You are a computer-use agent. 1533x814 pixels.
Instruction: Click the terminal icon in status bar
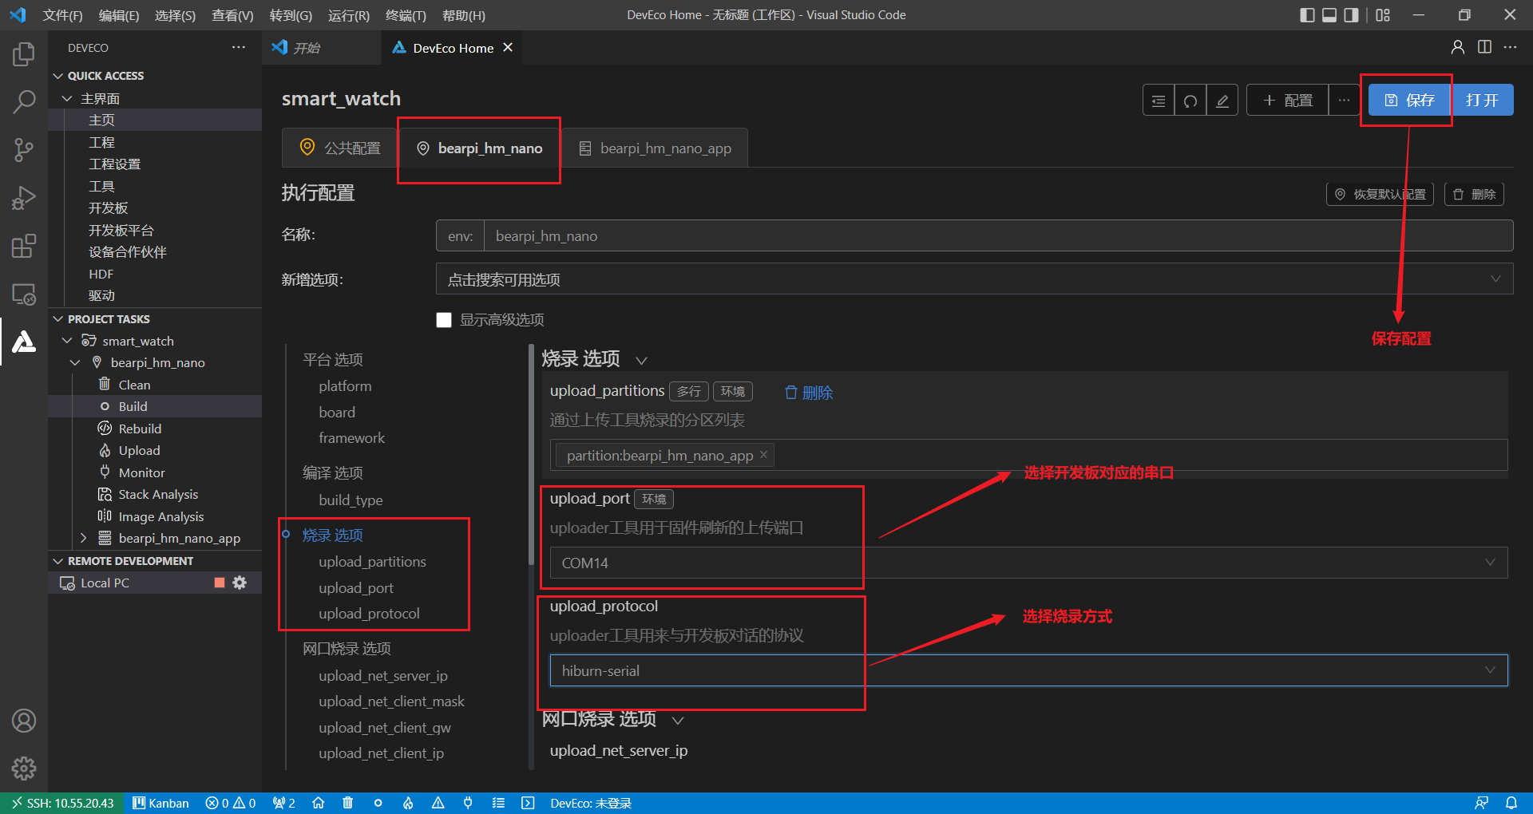(528, 803)
